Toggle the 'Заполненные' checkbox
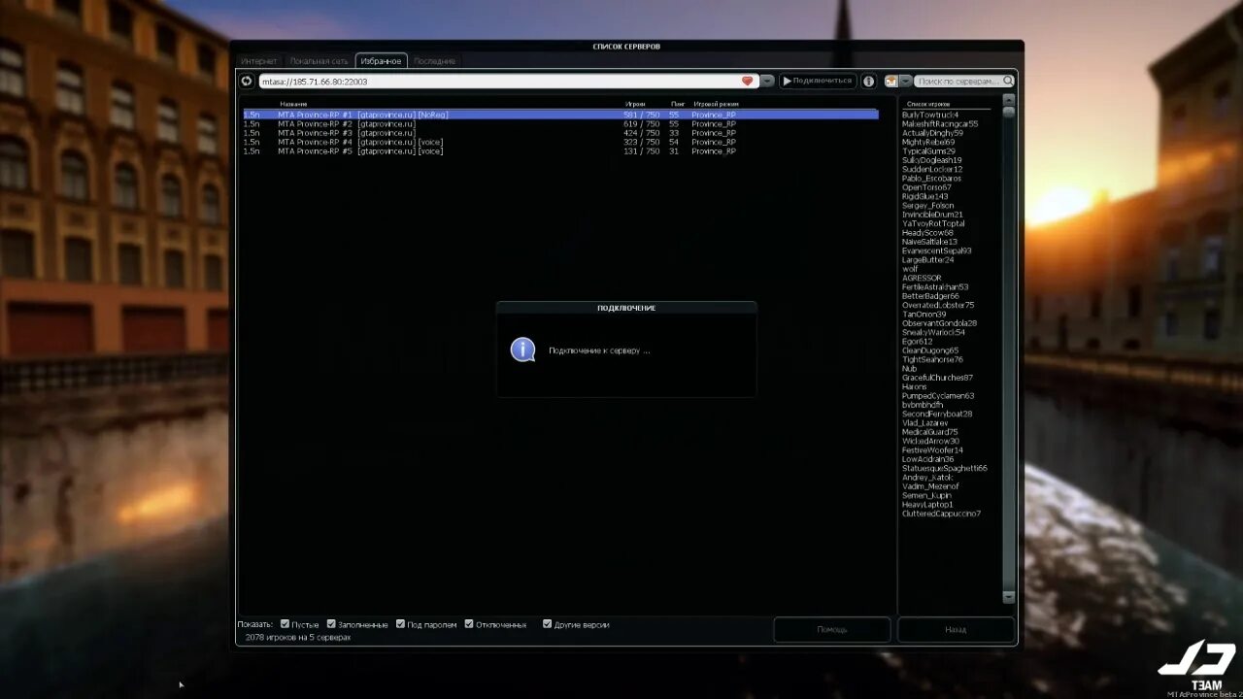The image size is (1243, 699). [331, 624]
